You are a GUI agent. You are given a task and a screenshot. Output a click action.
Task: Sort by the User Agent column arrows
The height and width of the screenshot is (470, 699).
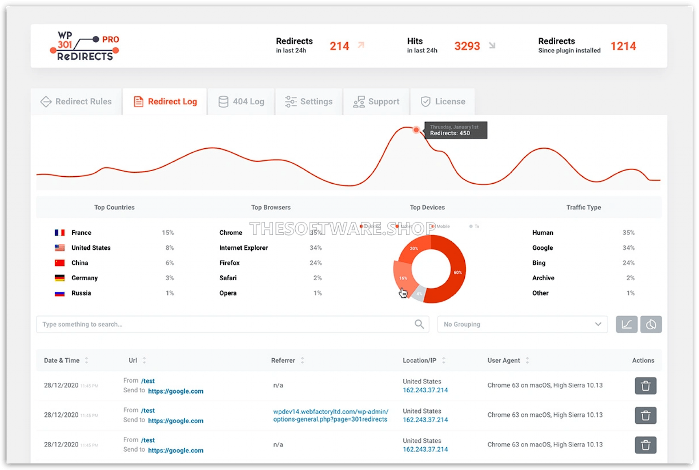coord(527,360)
